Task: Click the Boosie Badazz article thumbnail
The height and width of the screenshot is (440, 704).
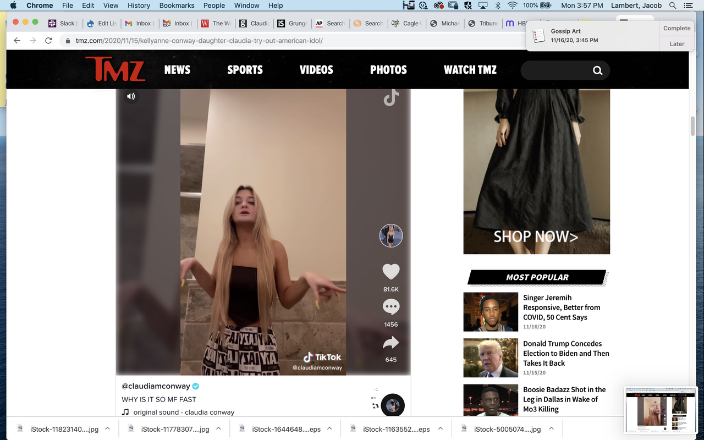Action: point(491,400)
